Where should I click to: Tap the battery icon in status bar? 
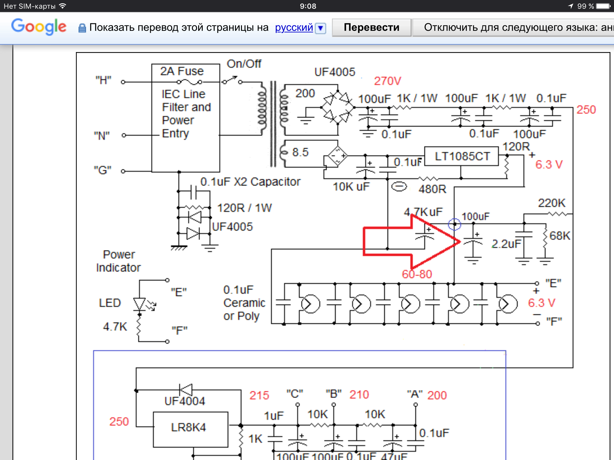(x=603, y=6)
